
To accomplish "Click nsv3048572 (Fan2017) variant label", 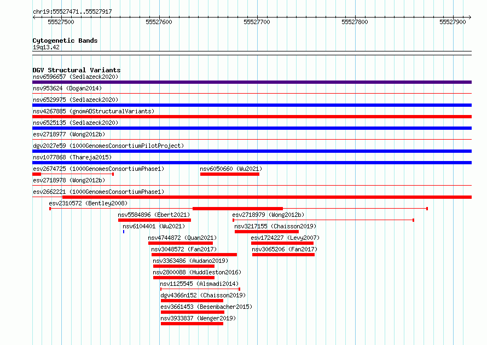I will point(184,249).
